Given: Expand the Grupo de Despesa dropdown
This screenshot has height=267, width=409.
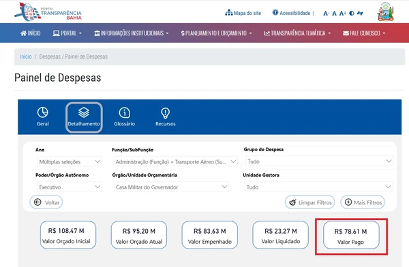Looking at the screenshot, I should tap(319, 161).
